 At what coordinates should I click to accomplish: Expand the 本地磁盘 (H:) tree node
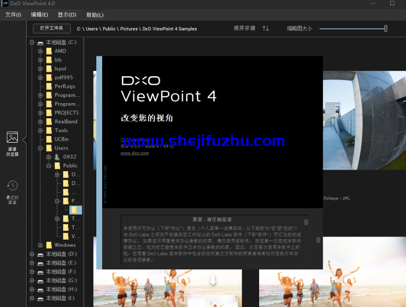tap(32, 289)
